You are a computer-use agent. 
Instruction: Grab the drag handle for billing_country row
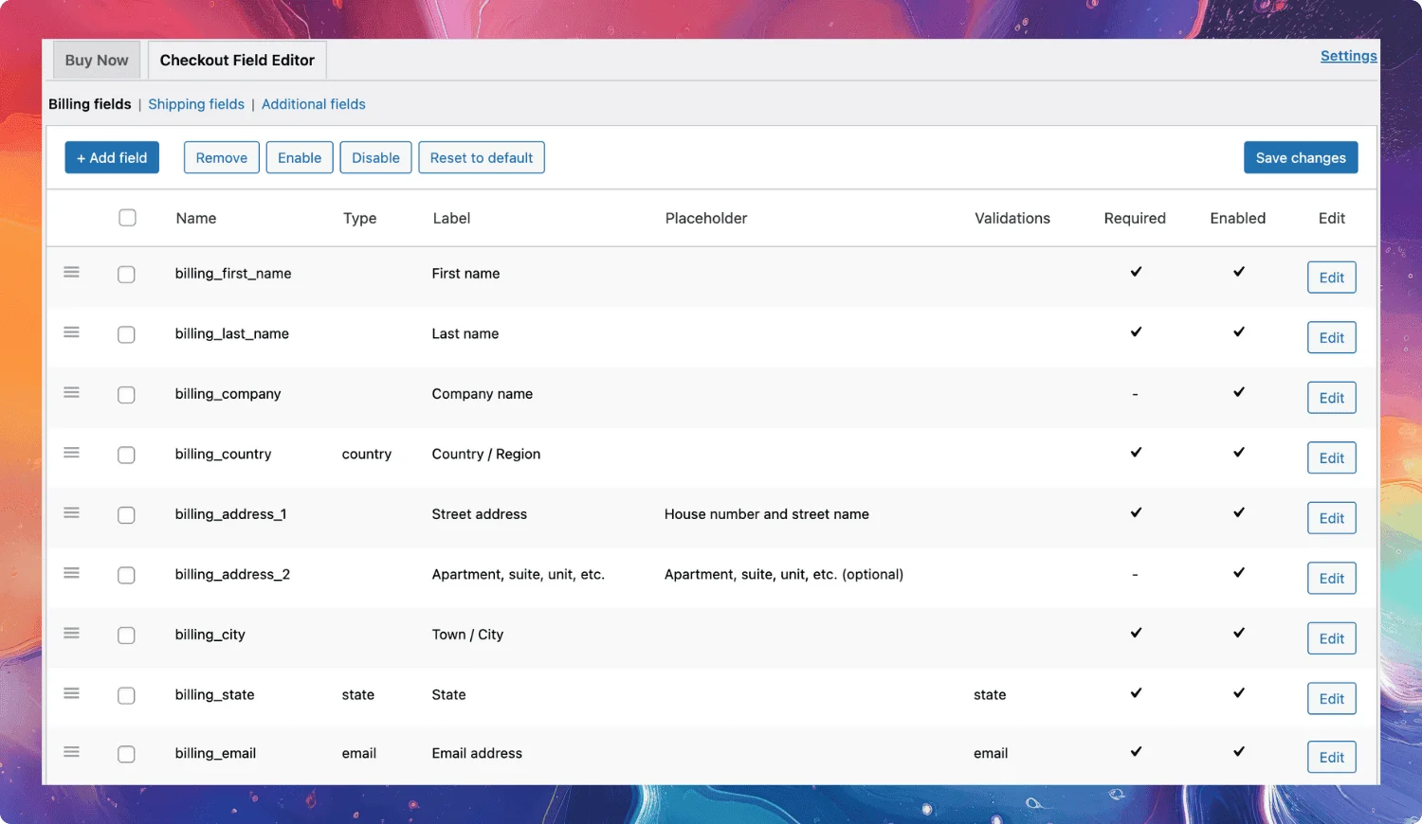(x=71, y=453)
